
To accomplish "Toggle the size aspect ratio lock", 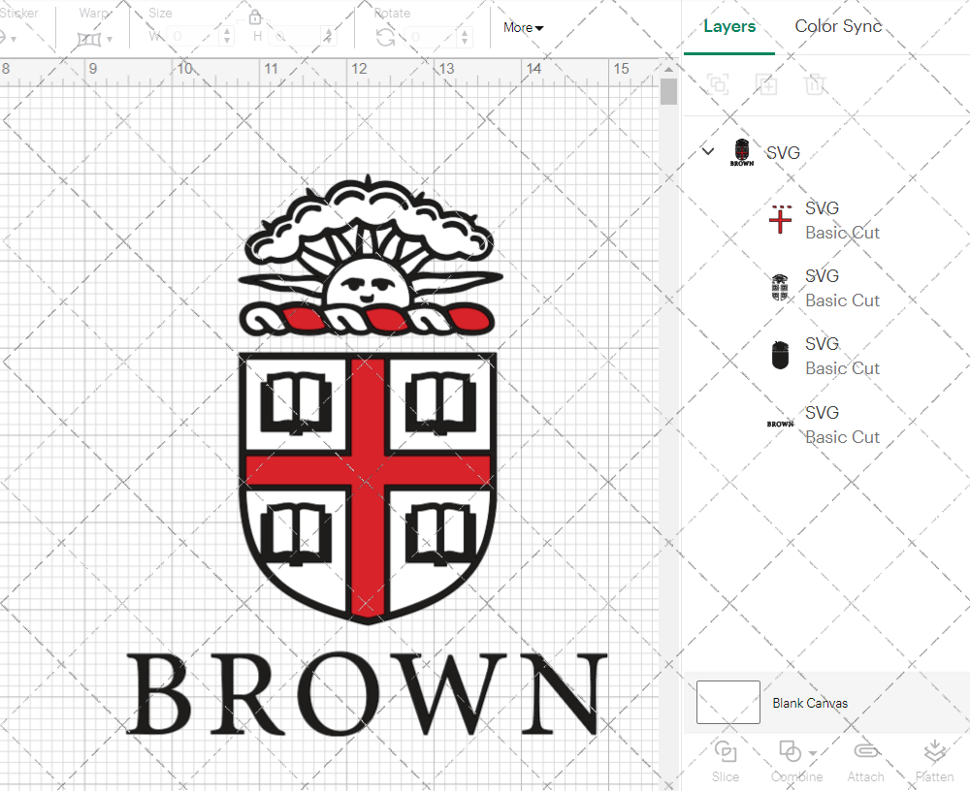I will point(255,16).
